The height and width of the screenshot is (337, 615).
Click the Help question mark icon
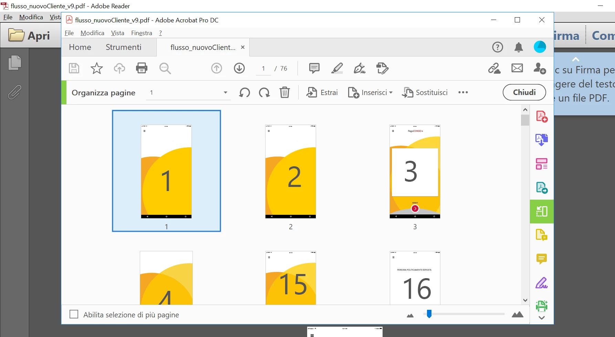[x=498, y=47]
